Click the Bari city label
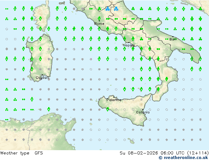The height and width of the screenshot is (161, 209). 173,39
